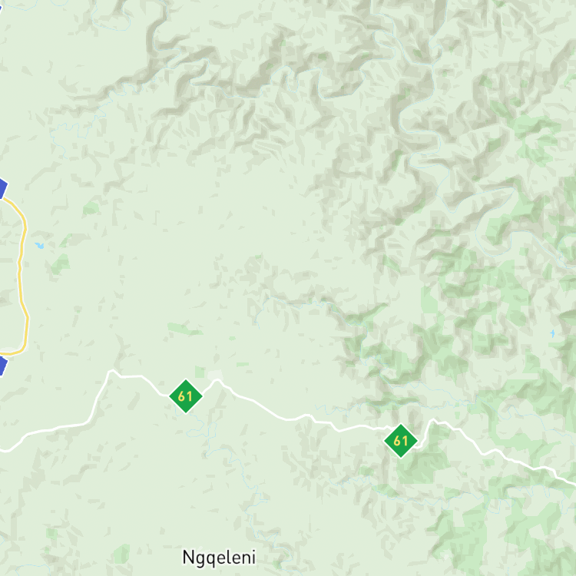Click the curved yellow road segment
Screen dimensions: 576x576
coord(22,276)
